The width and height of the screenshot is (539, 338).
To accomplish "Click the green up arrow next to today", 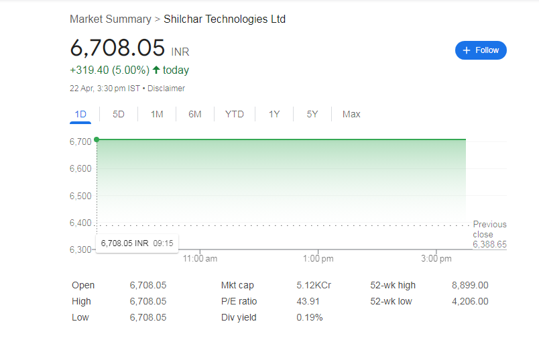I will 156,70.
